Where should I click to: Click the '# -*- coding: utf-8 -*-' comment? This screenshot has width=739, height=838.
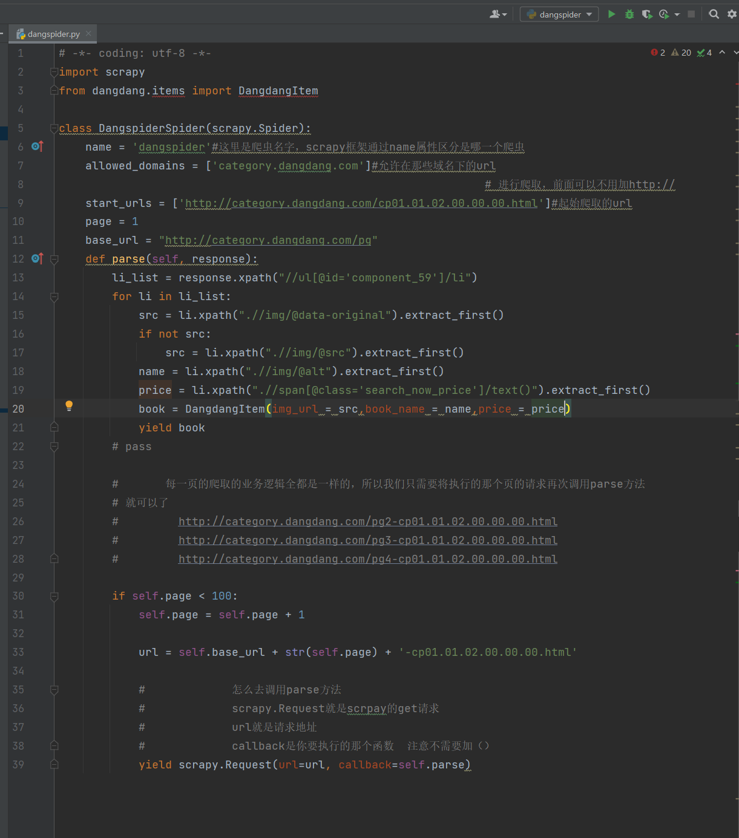[x=135, y=53]
